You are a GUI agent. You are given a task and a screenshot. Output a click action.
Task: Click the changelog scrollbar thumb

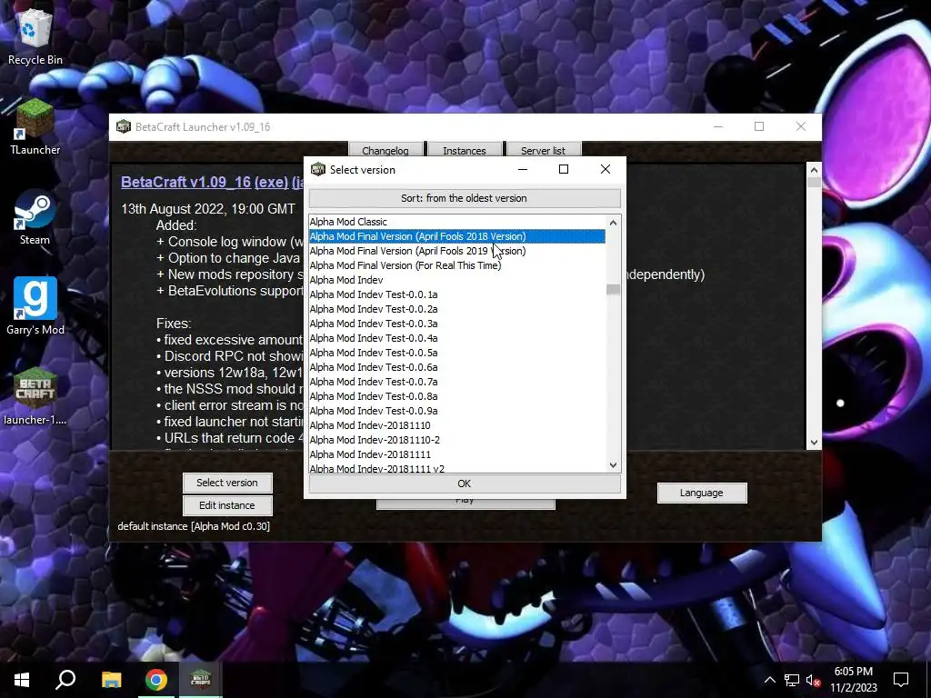(814, 182)
